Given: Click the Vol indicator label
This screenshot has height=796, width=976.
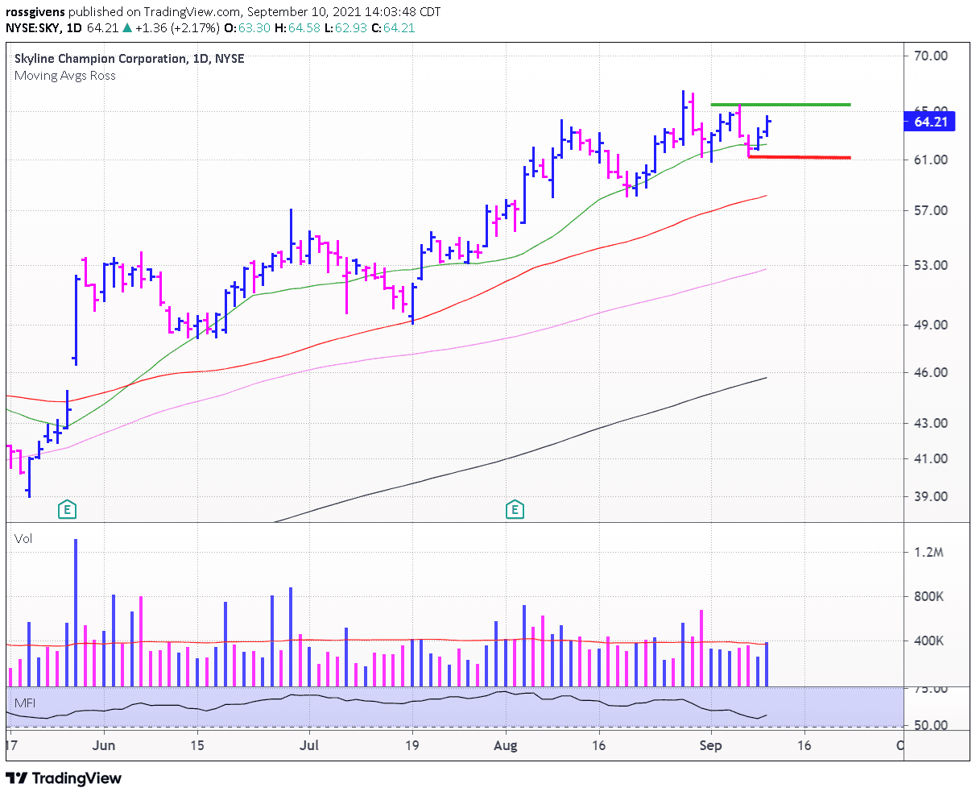Looking at the screenshot, I should [23, 538].
